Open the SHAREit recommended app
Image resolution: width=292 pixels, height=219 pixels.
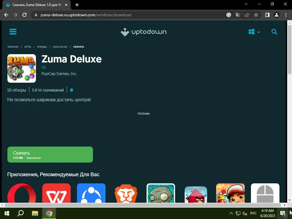pyautogui.click(x=91, y=193)
